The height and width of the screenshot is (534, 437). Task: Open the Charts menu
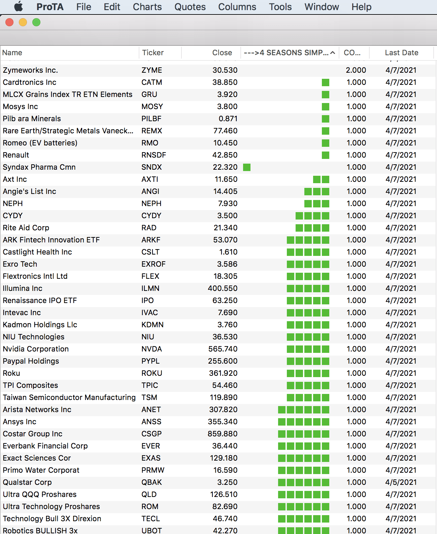(147, 7)
